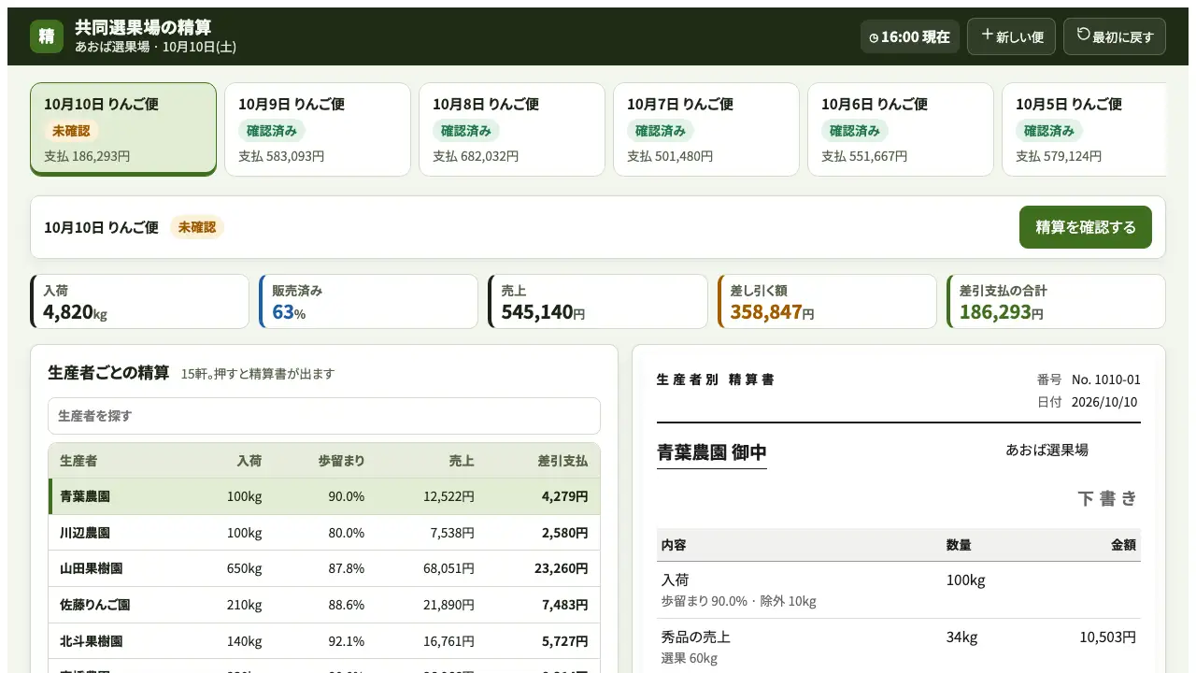The height and width of the screenshot is (673, 1196).
Task: Click 支払 682,032円 on the 10月8日 card
Action: pyautogui.click(x=476, y=156)
